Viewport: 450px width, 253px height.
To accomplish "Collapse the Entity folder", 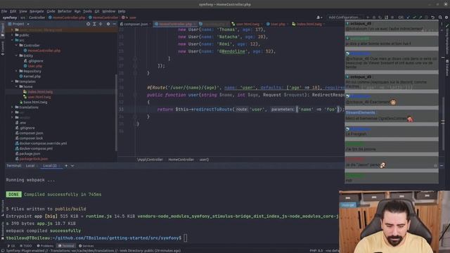I will [17, 56].
